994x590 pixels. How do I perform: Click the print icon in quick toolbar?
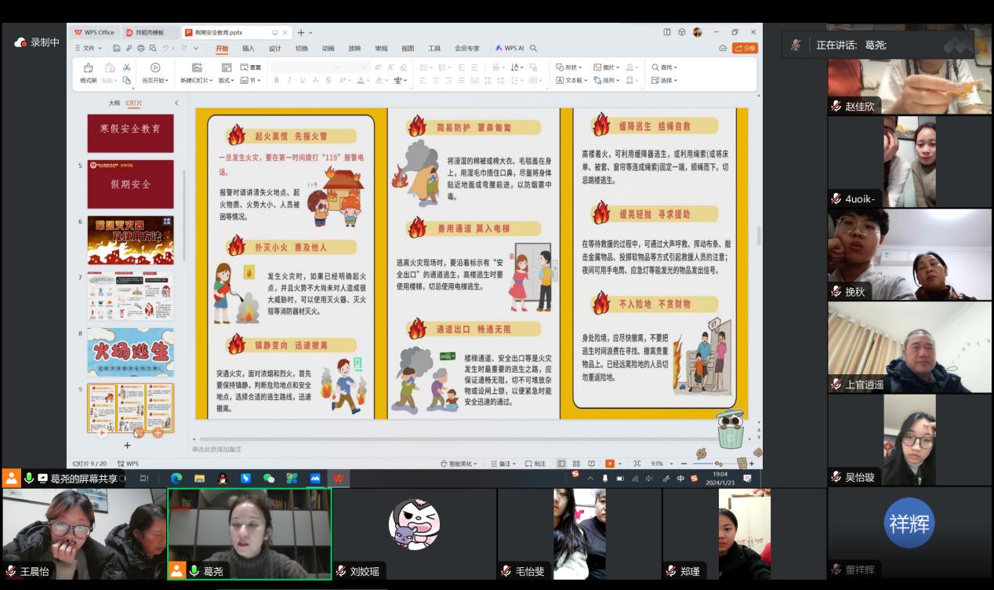[141, 48]
